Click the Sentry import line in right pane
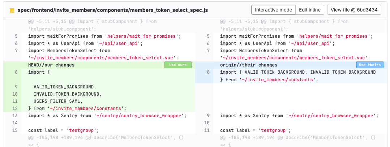 click(299, 115)
